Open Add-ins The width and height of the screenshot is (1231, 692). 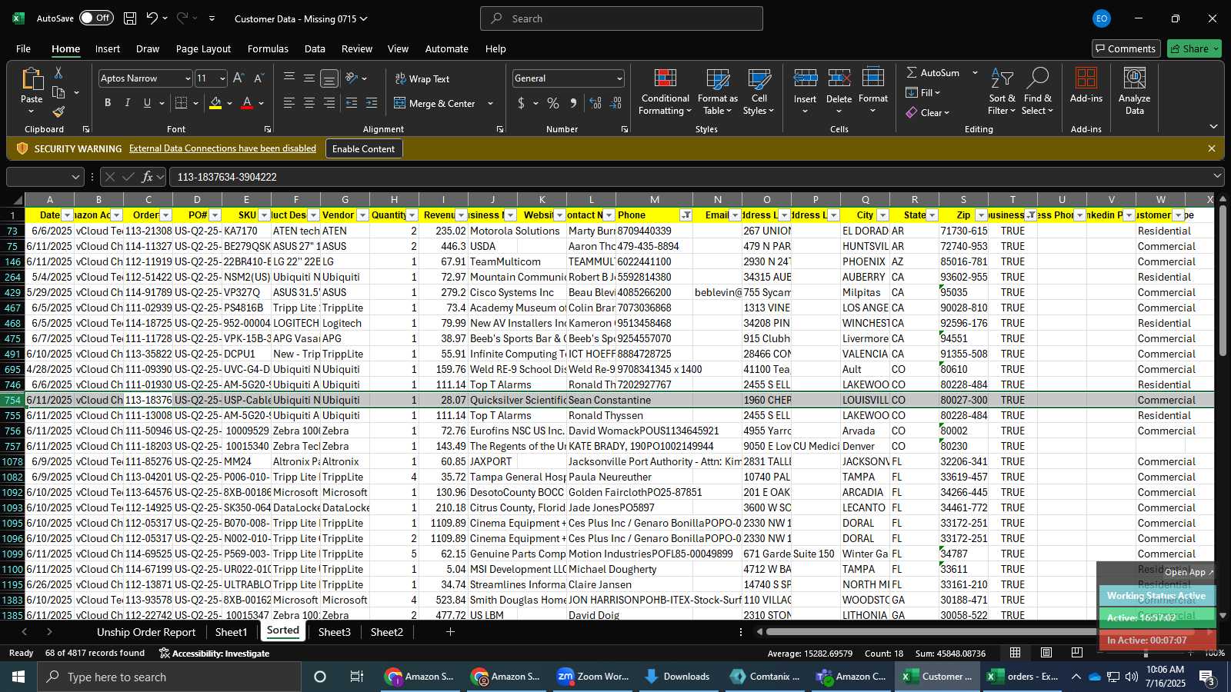tap(1086, 86)
